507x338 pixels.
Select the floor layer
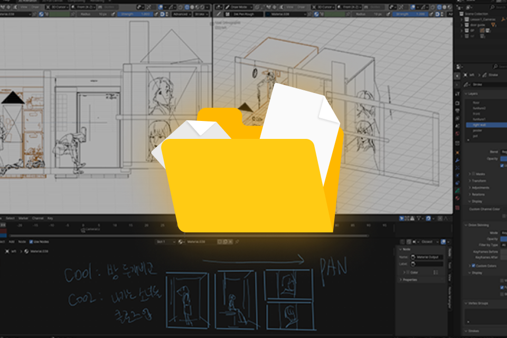pos(486,103)
